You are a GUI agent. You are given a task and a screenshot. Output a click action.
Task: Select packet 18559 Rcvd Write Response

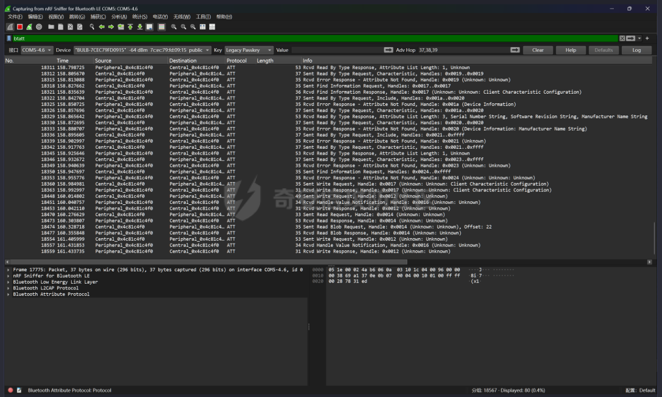(x=329, y=251)
